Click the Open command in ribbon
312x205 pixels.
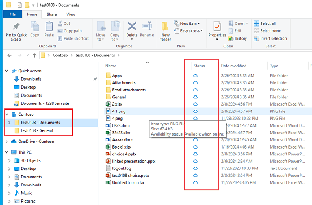pyautogui.click(x=239, y=24)
